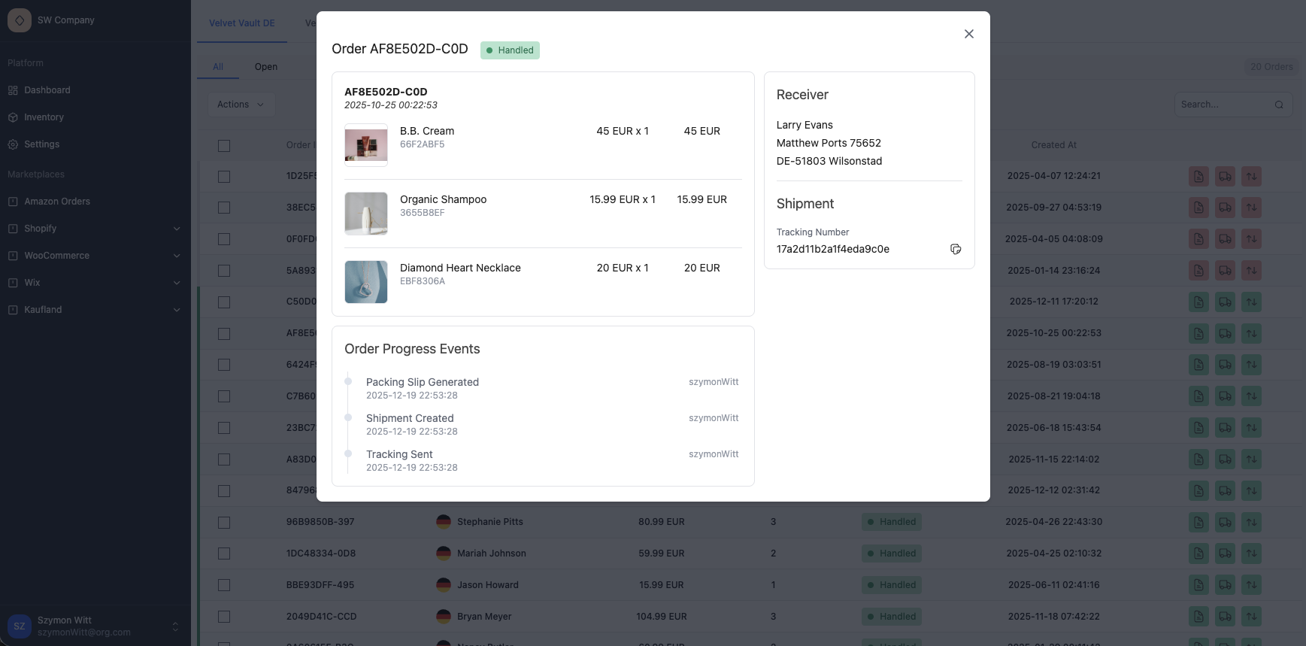Expand the WooCommerce marketplace section
The height and width of the screenshot is (646, 1306).
(x=95, y=256)
